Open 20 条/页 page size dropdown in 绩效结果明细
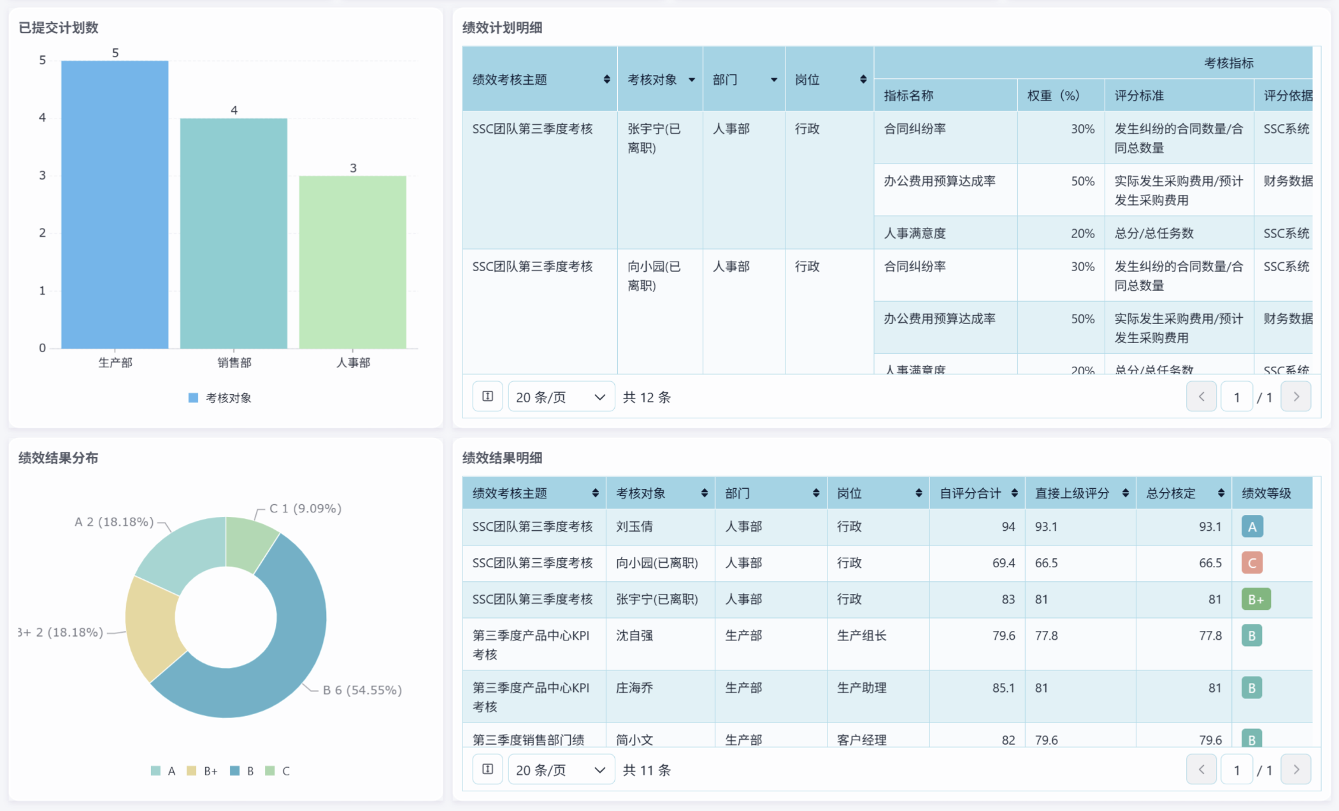 [x=561, y=770]
